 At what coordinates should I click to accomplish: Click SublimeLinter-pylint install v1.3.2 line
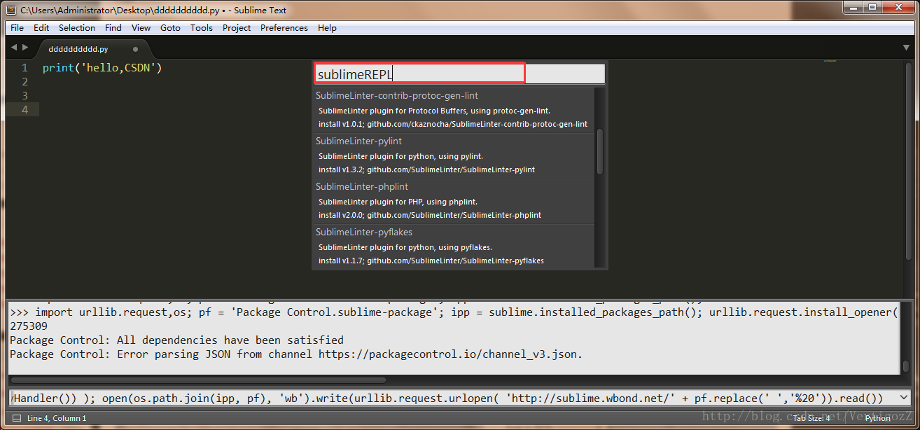point(426,169)
